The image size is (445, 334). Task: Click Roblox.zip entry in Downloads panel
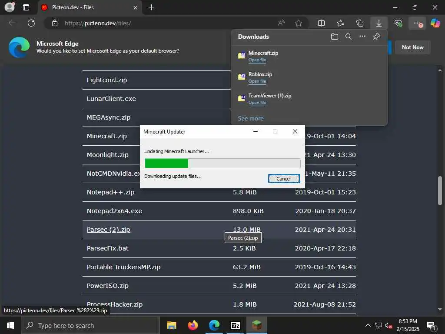coord(260,74)
